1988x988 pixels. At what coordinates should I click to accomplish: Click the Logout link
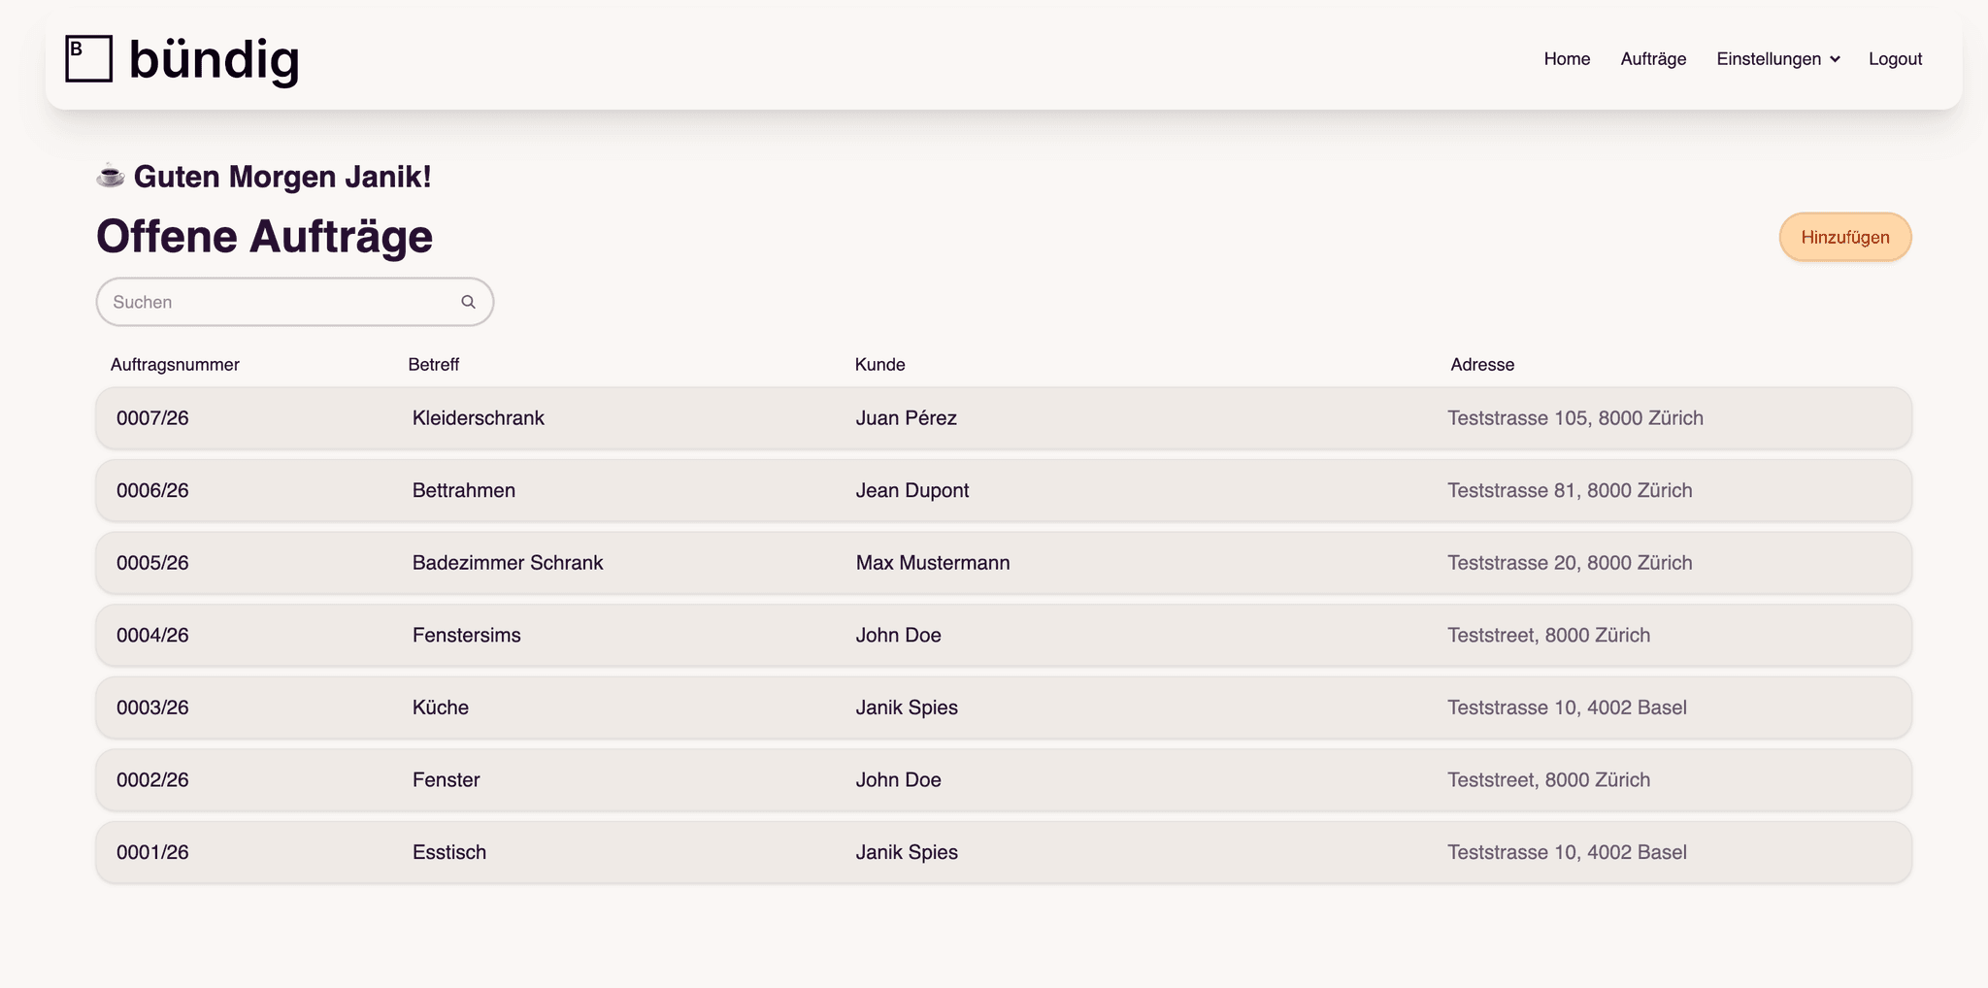point(1895,59)
